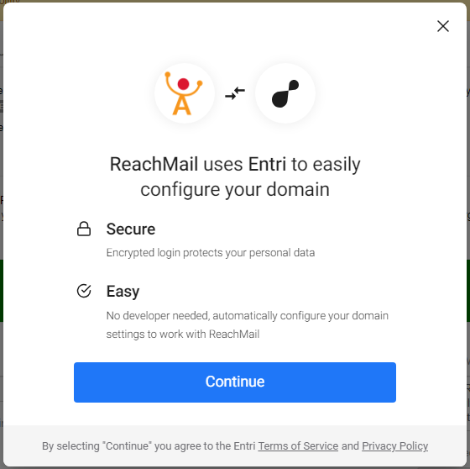Click the padlock icon beside Secure
Image resolution: width=470 pixels, height=469 pixels.
(x=84, y=229)
